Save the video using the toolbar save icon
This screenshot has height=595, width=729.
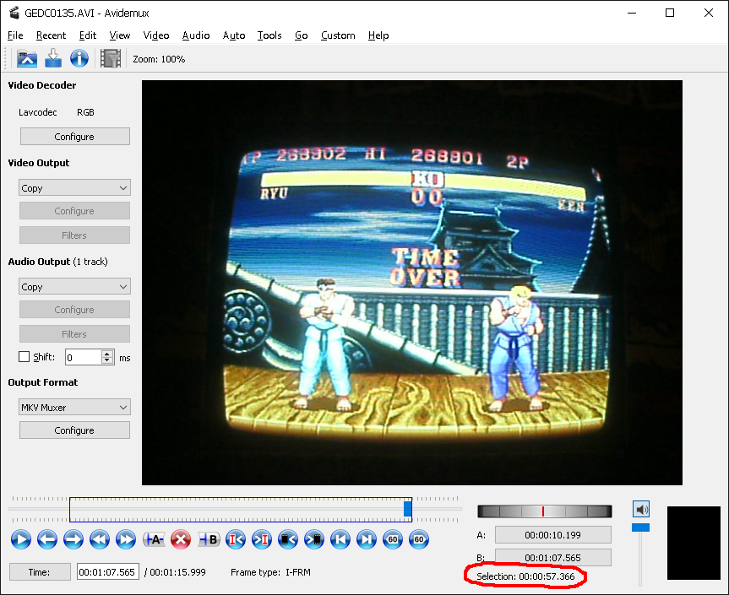(x=53, y=58)
